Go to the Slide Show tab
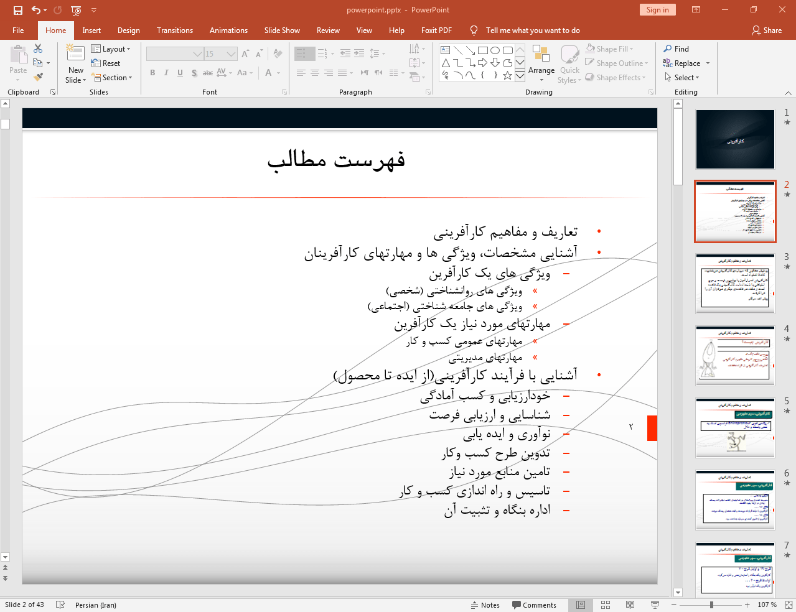Viewport: 796px width, 612px height. (282, 30)
